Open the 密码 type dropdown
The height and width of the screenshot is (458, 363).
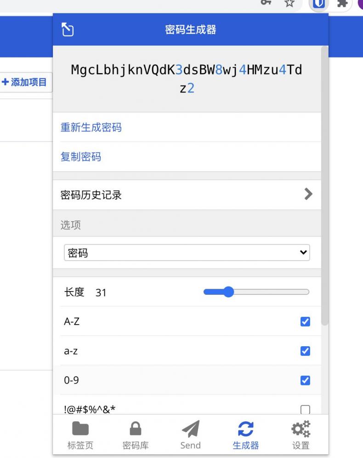click(187, 252)
